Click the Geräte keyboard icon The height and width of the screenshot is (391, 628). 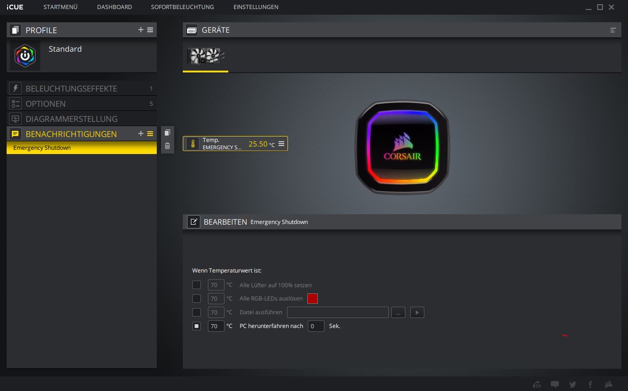pyautogui.click(x=191, y=30)
